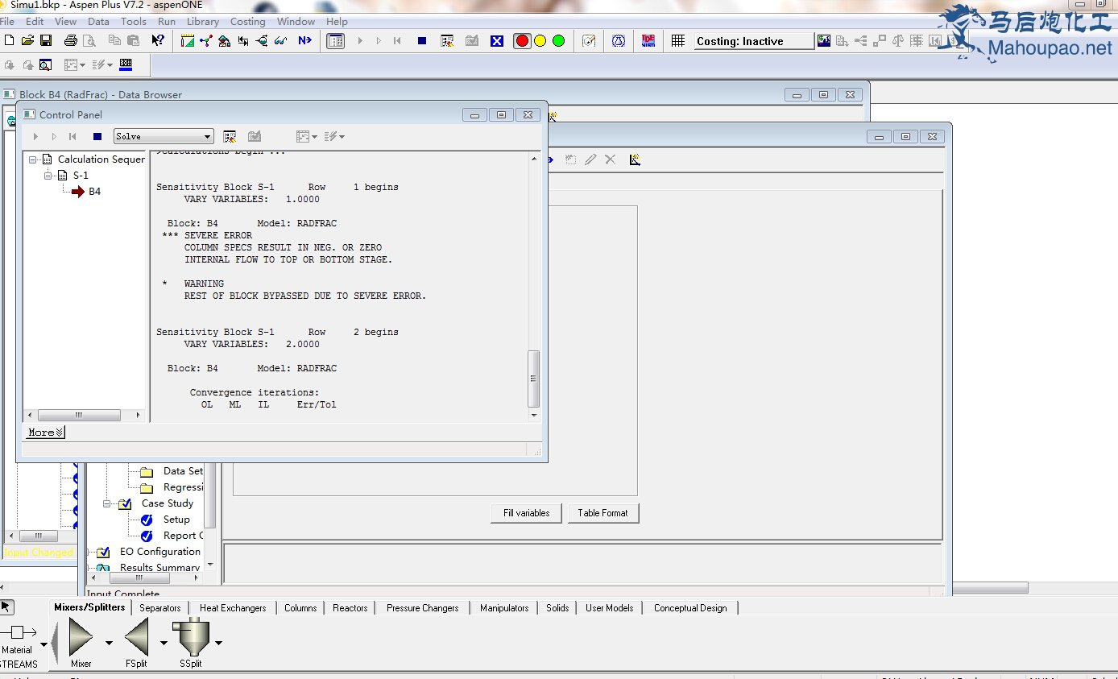This screenshot has height=679, width=1118.
Task: Collapse the Calculation Sequence tree node
Action: (x=34, y=159)
